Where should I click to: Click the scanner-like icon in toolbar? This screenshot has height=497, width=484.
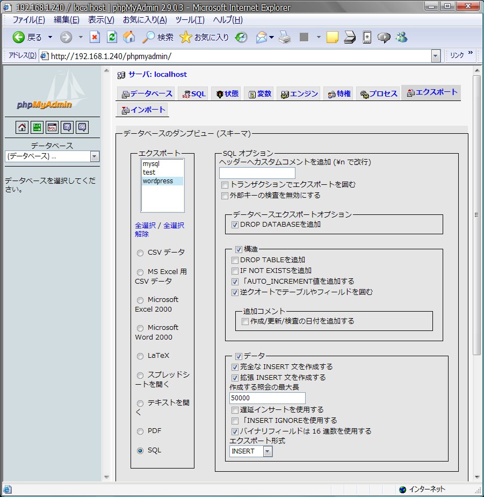coord(350,38)
